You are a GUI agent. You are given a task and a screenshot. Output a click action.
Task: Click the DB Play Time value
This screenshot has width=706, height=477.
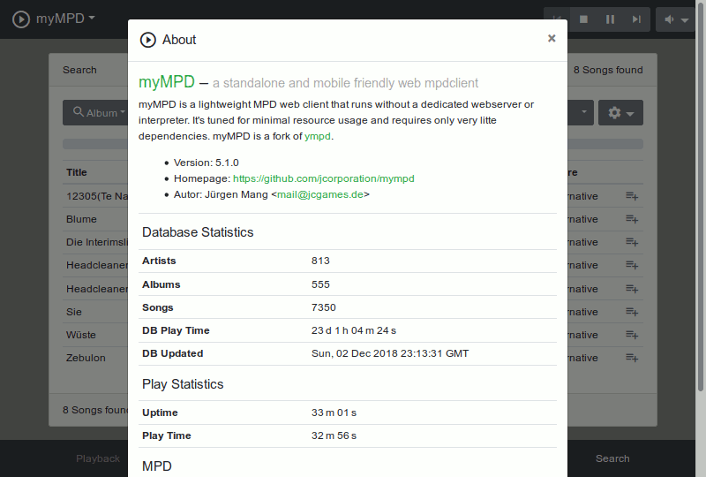point(354,330)
